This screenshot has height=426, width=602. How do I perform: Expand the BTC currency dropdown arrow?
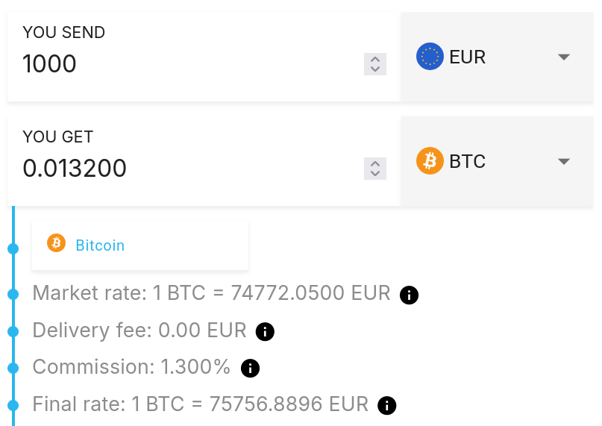click(x=564, y=161)
